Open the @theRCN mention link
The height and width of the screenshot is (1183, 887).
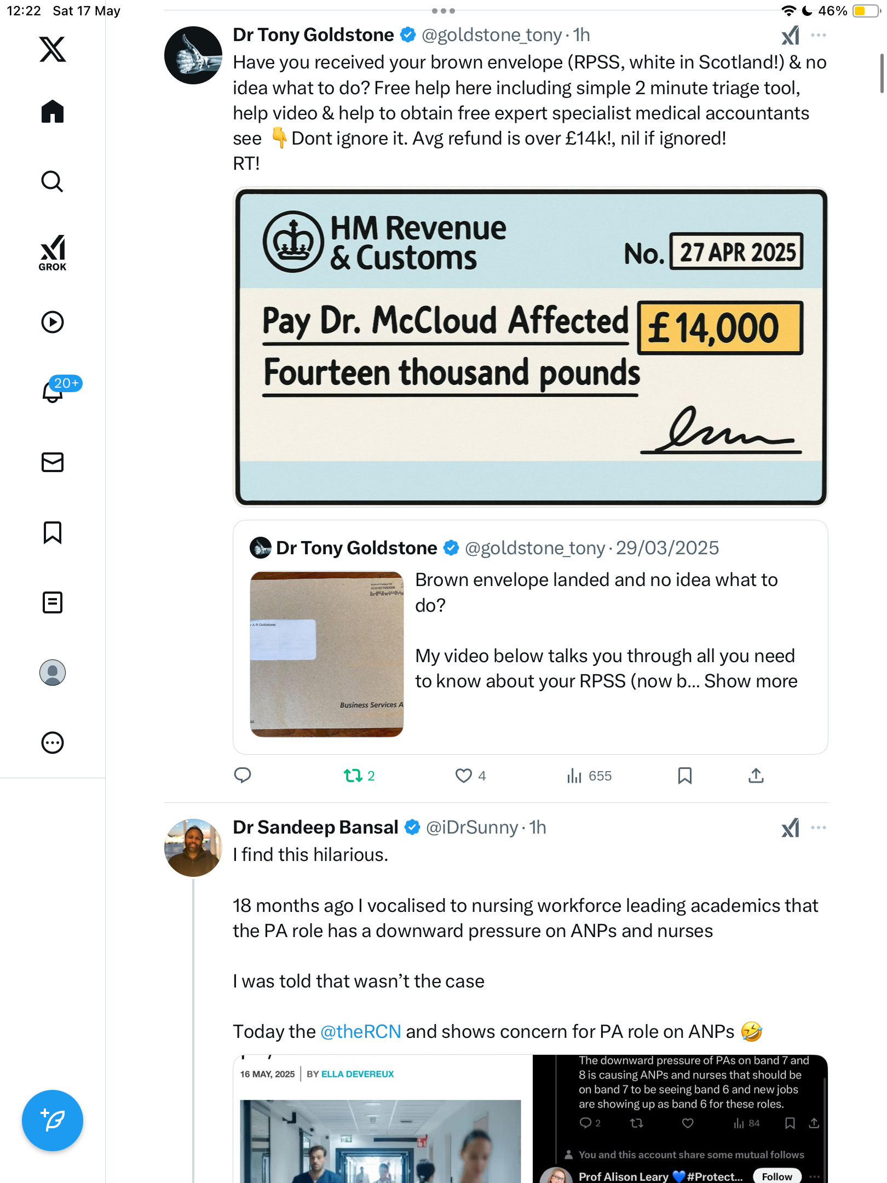click(x=360, y=1032)
